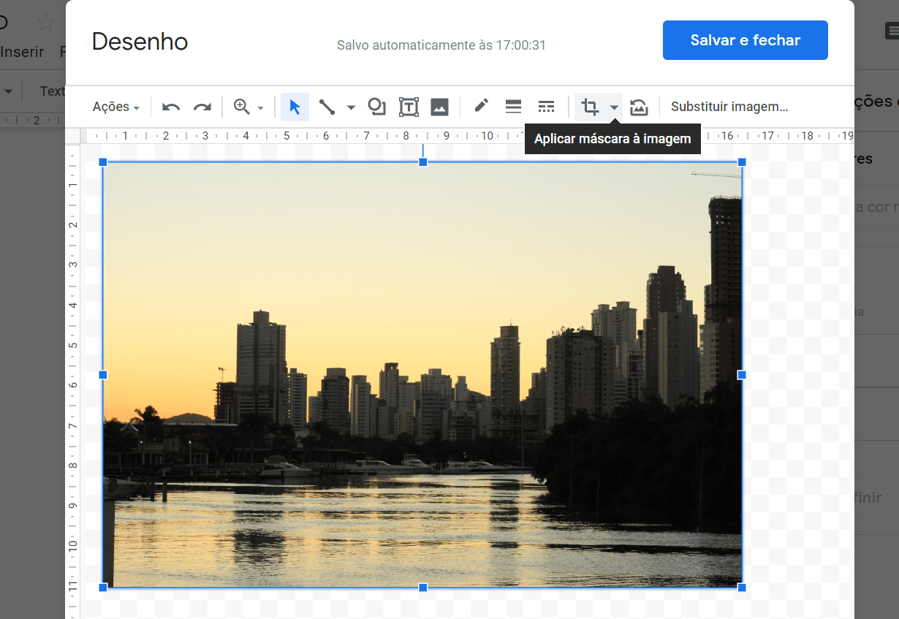Select the zoom magnifier tool

pyautogui.click(x=241, y=107)
